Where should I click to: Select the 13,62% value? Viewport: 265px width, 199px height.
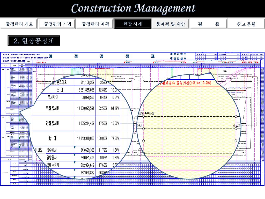tap(115, 123)
